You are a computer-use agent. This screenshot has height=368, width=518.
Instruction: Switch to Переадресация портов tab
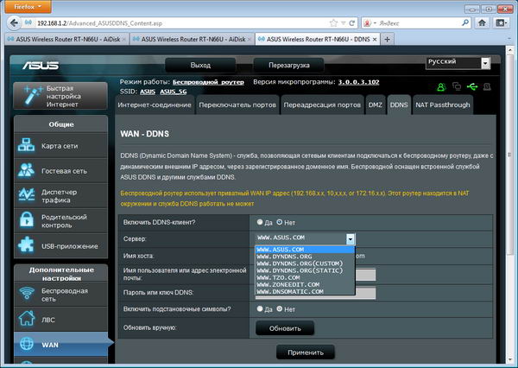point(322,105)
